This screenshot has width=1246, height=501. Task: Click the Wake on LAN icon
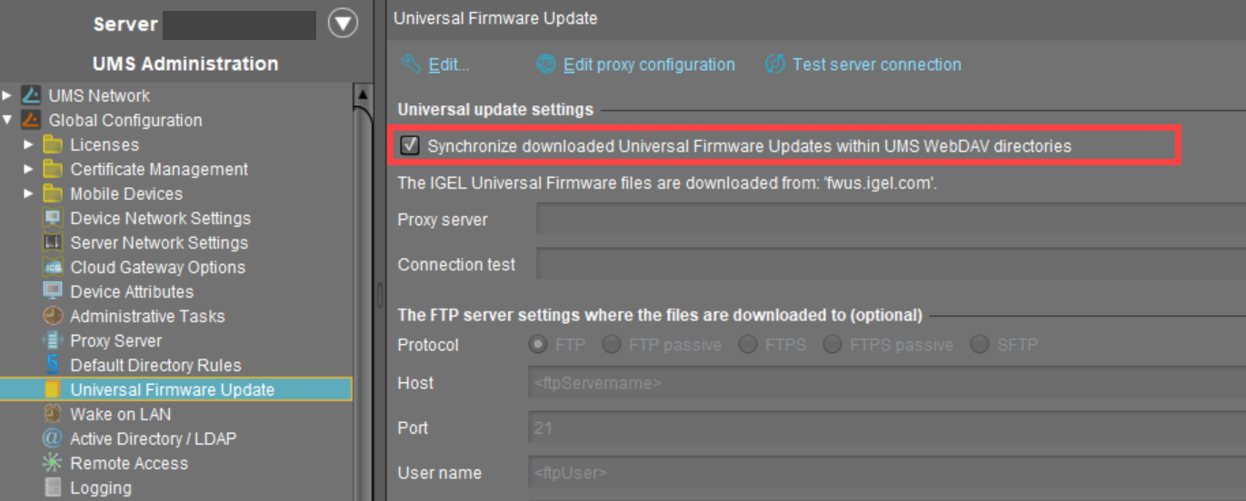click(54, 414)
